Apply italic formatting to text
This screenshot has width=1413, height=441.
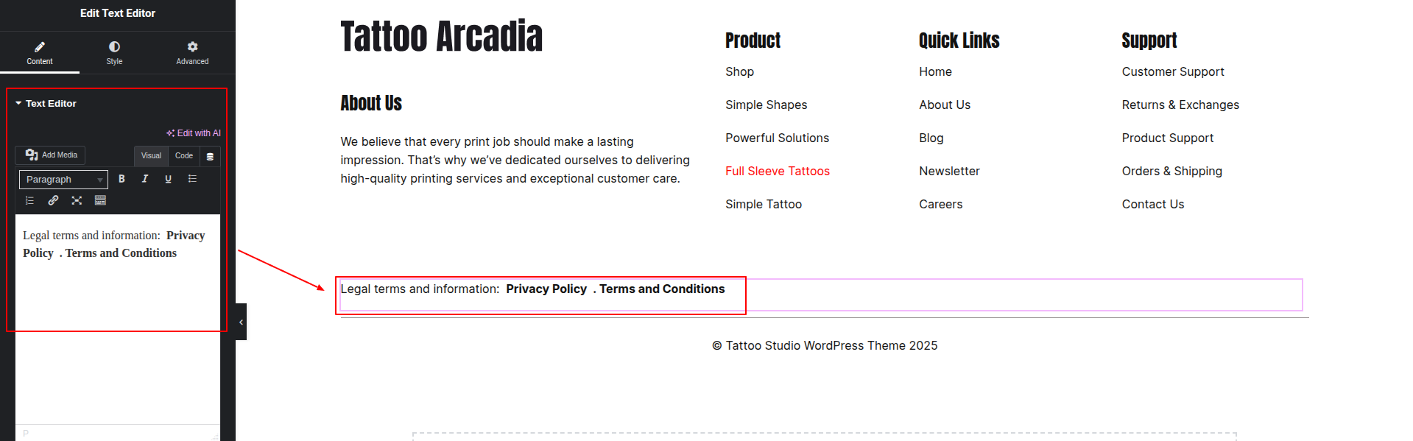(145, 179)
